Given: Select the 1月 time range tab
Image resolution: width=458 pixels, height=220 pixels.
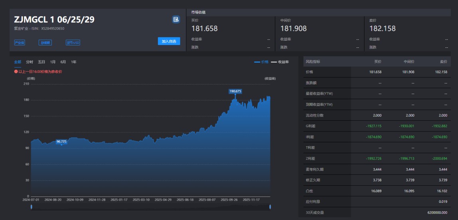Looking at the screenshot, I should click(x=53, y=62).
